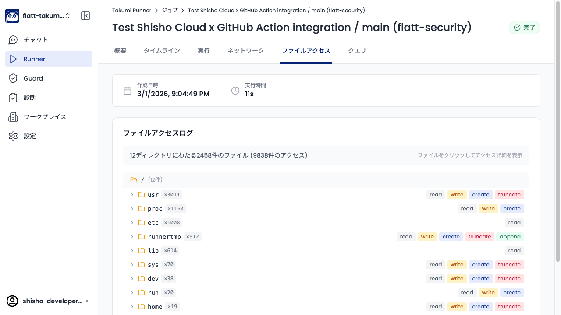Click the user avatar icon at bottom
Viewport: 561px width, 315px height.
[x=12, y=301]
